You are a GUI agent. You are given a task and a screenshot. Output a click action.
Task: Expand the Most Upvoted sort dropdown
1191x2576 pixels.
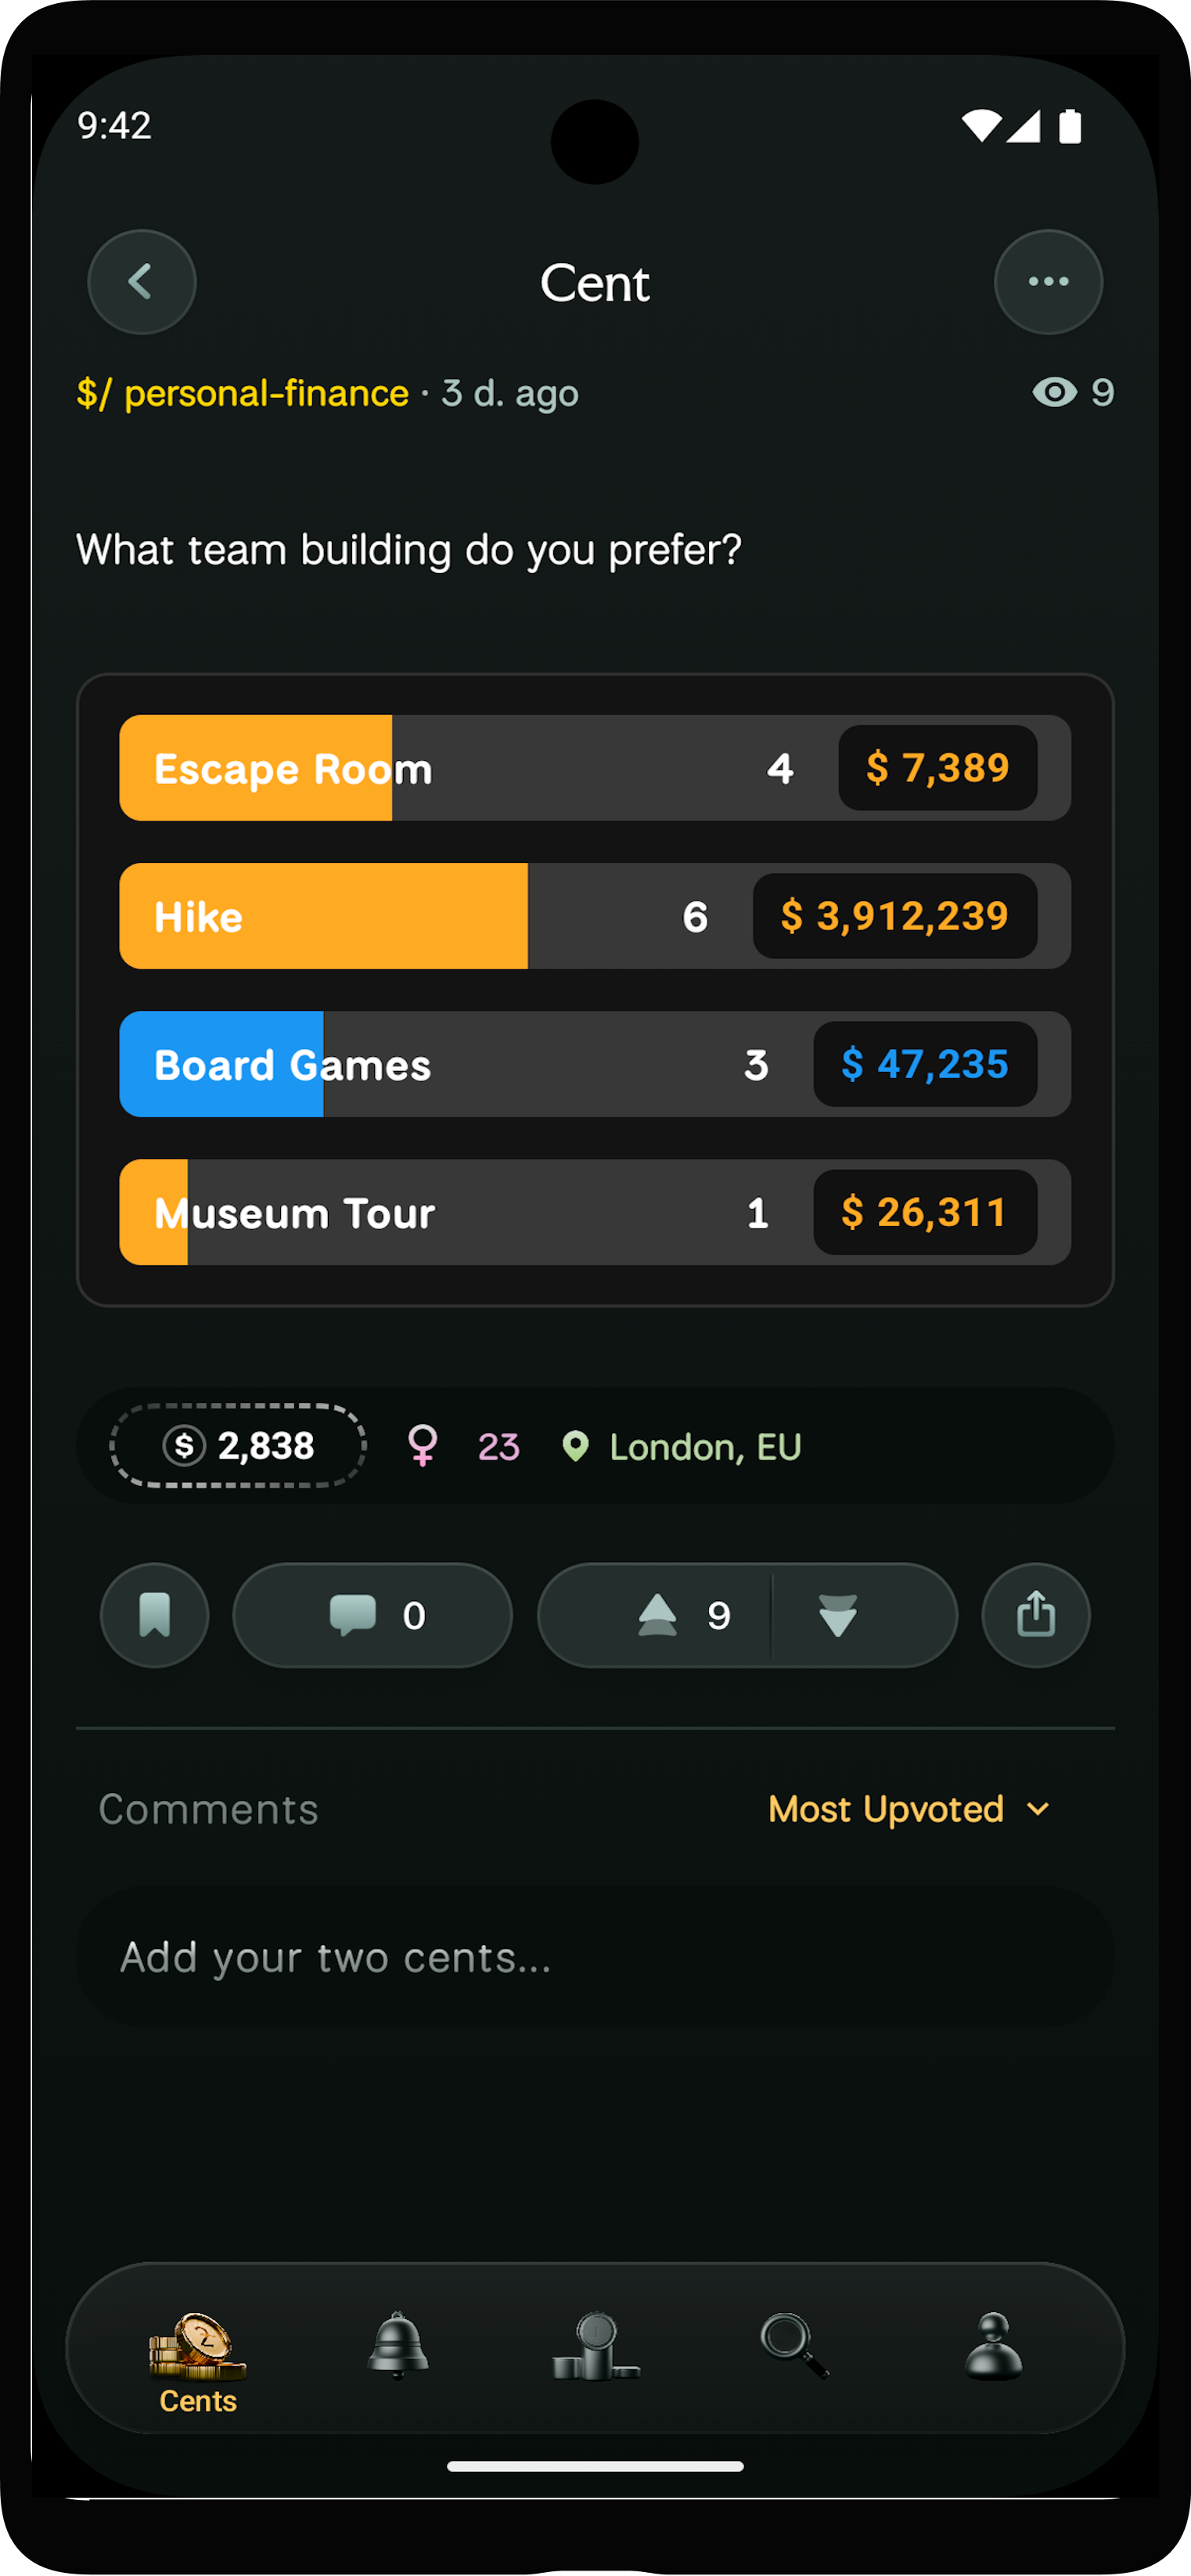point(887,1809)
